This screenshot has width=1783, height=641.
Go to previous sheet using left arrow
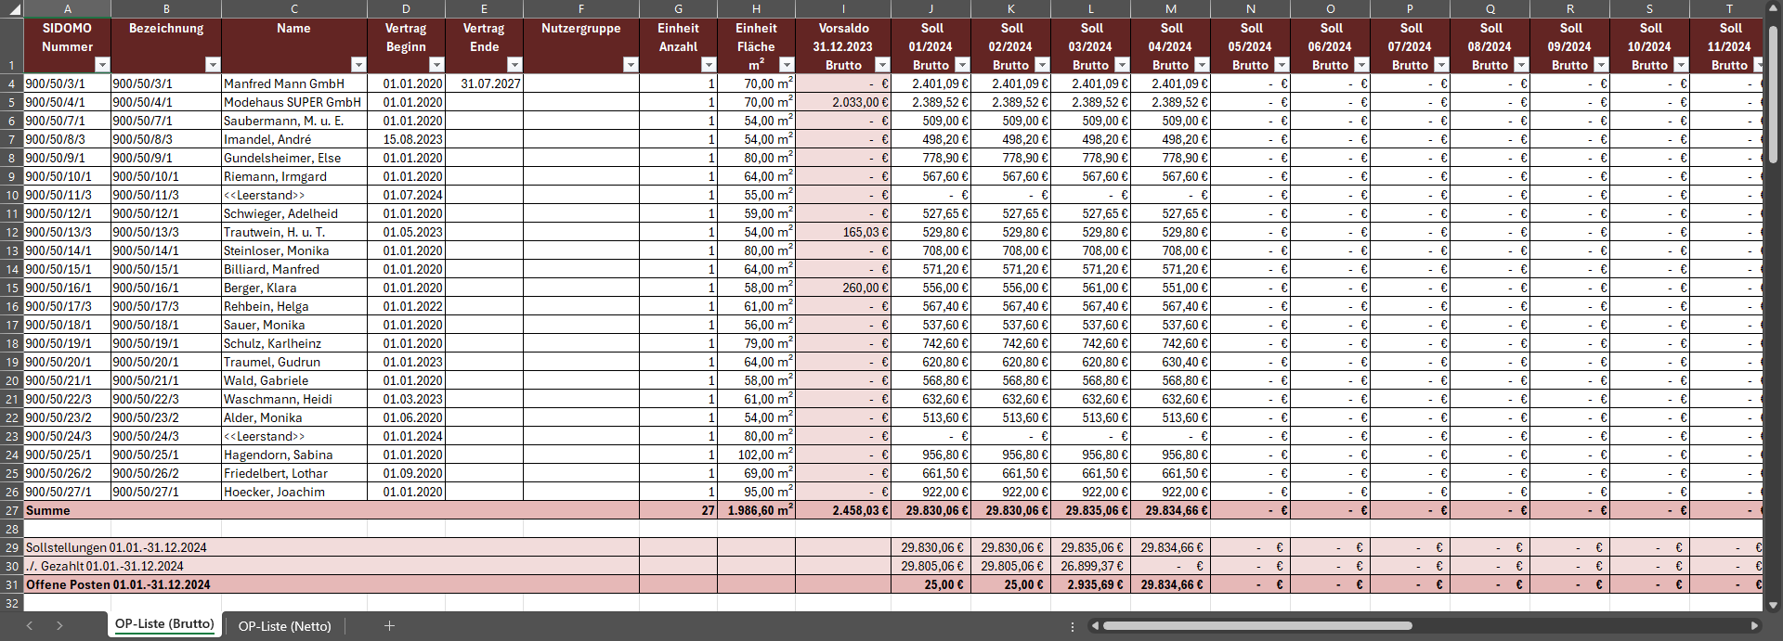(30, 626)
